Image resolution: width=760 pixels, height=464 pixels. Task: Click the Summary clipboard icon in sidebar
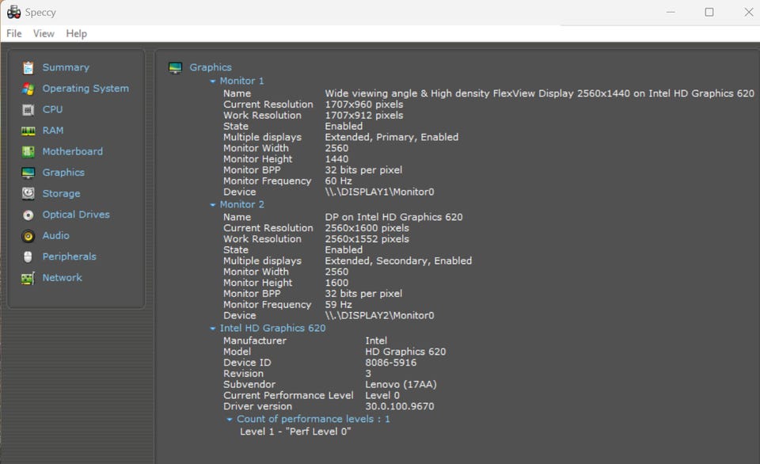pos(28,67)
